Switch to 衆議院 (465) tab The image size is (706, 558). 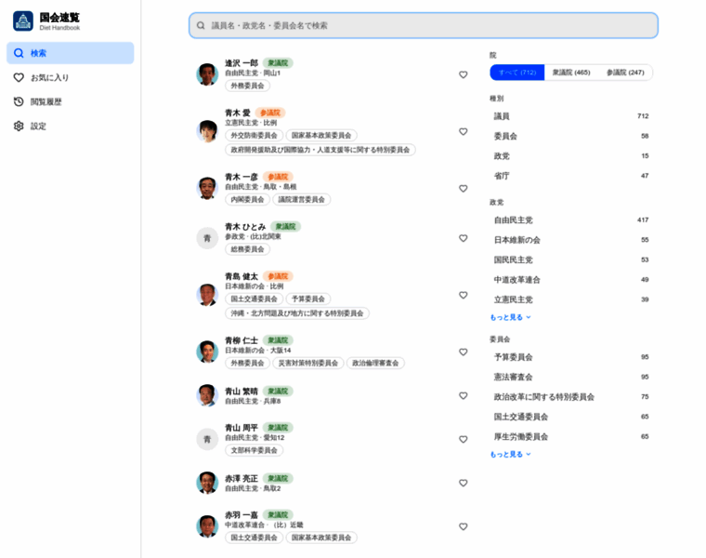(x=570, y=72)
